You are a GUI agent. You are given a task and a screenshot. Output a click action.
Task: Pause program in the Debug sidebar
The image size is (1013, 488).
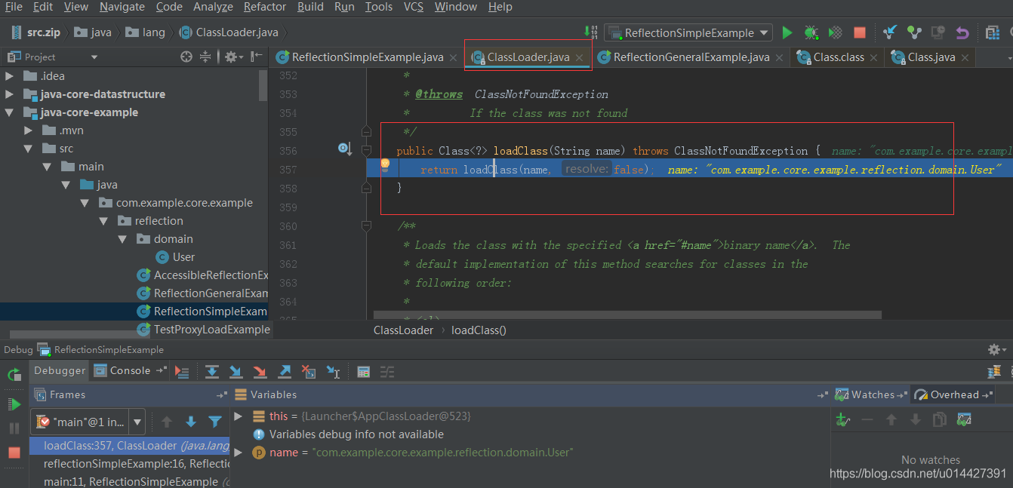[x=14, y=428]
